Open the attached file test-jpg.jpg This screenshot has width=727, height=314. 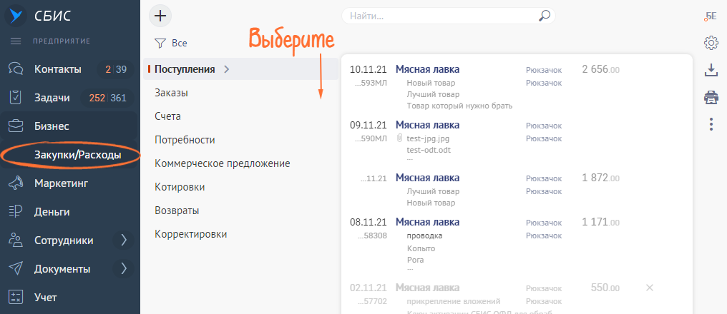428,138
